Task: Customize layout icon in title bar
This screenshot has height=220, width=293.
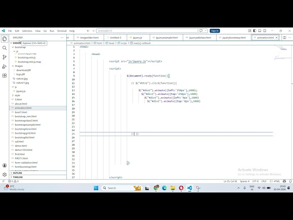Action: [250, 31]
